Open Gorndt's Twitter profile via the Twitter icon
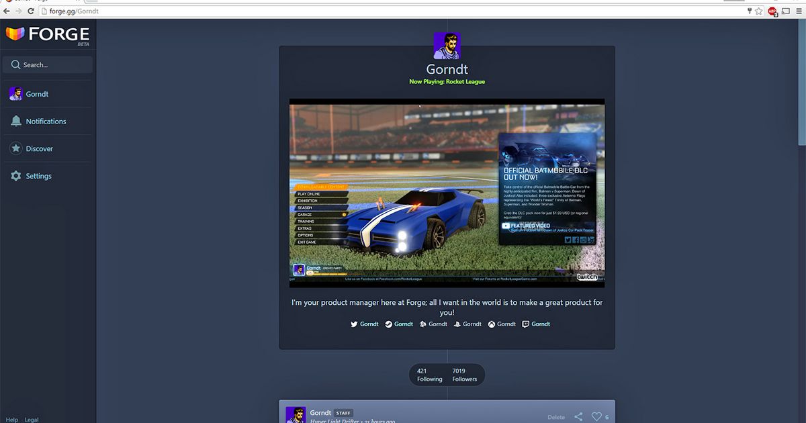Viewport: 806px width, 423px height. 354,324
